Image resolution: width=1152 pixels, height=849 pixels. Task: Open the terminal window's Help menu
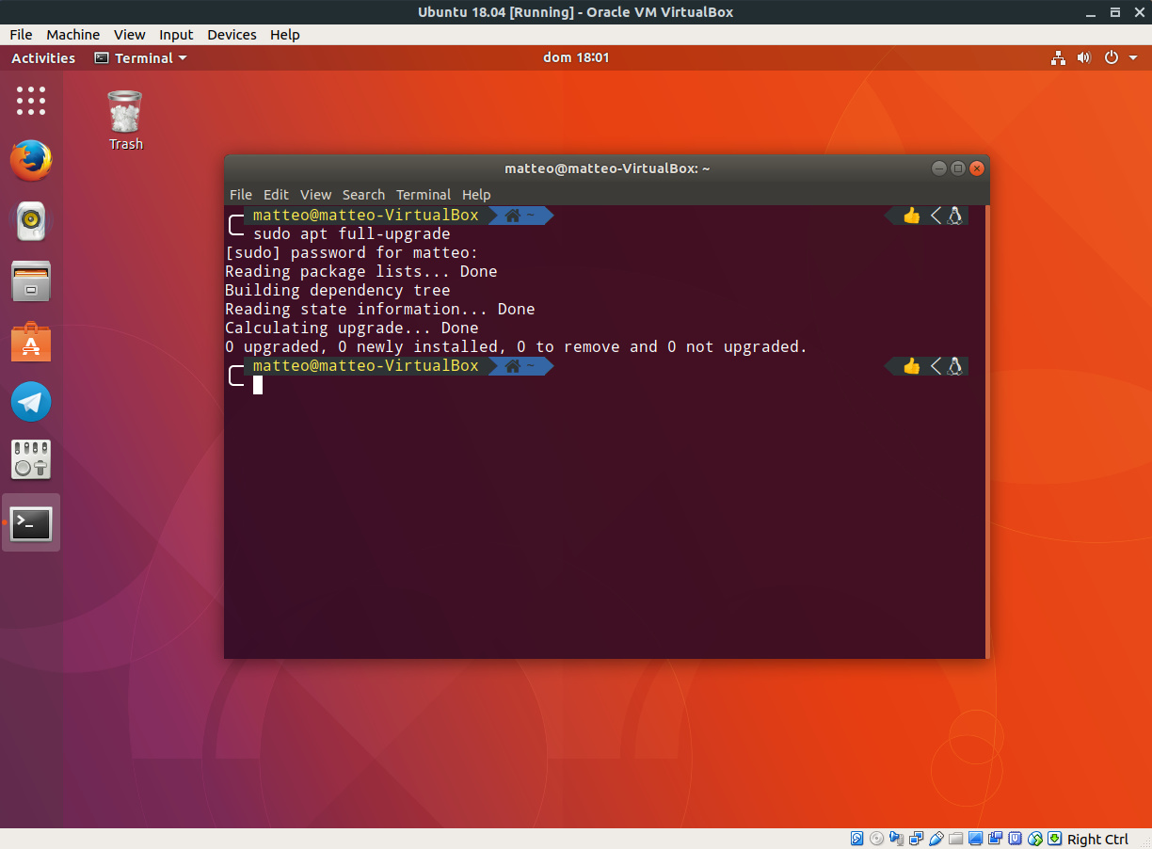pyautogui.click(x=476, y=195)
